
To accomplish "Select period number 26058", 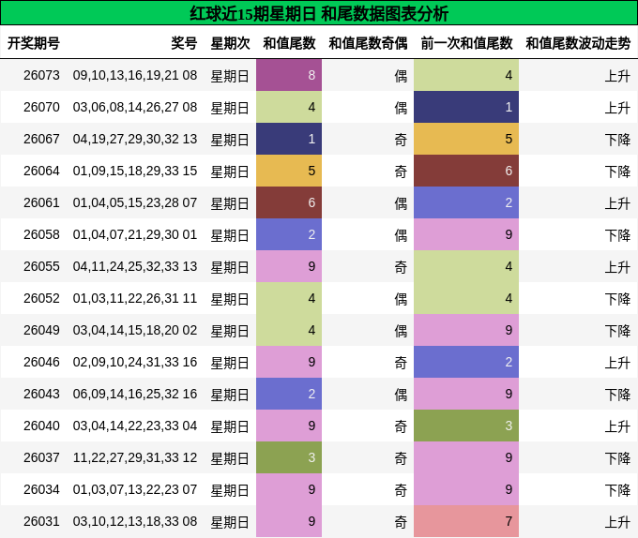I will [x=41, y=234].
